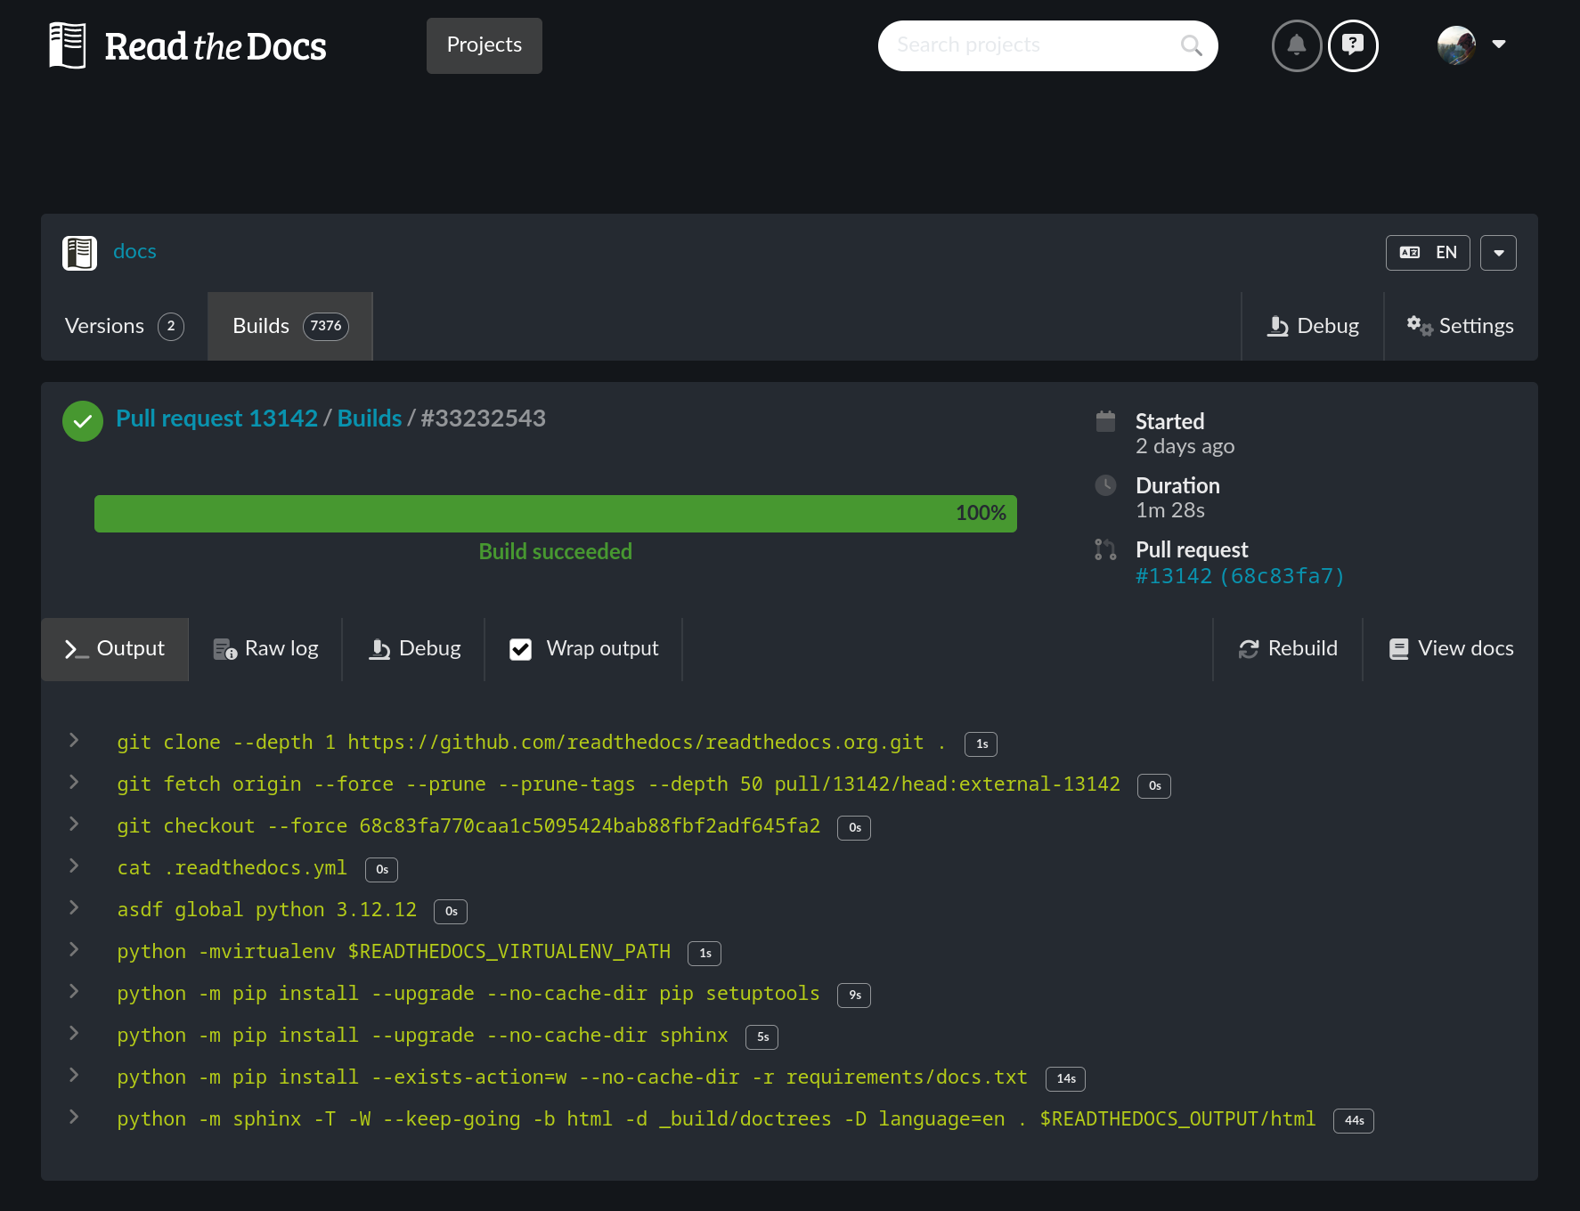Click the Builds count badge 7376

tap(326, 326)
